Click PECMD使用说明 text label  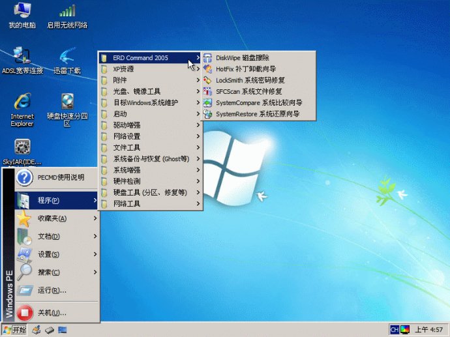(x=61, y=177)
